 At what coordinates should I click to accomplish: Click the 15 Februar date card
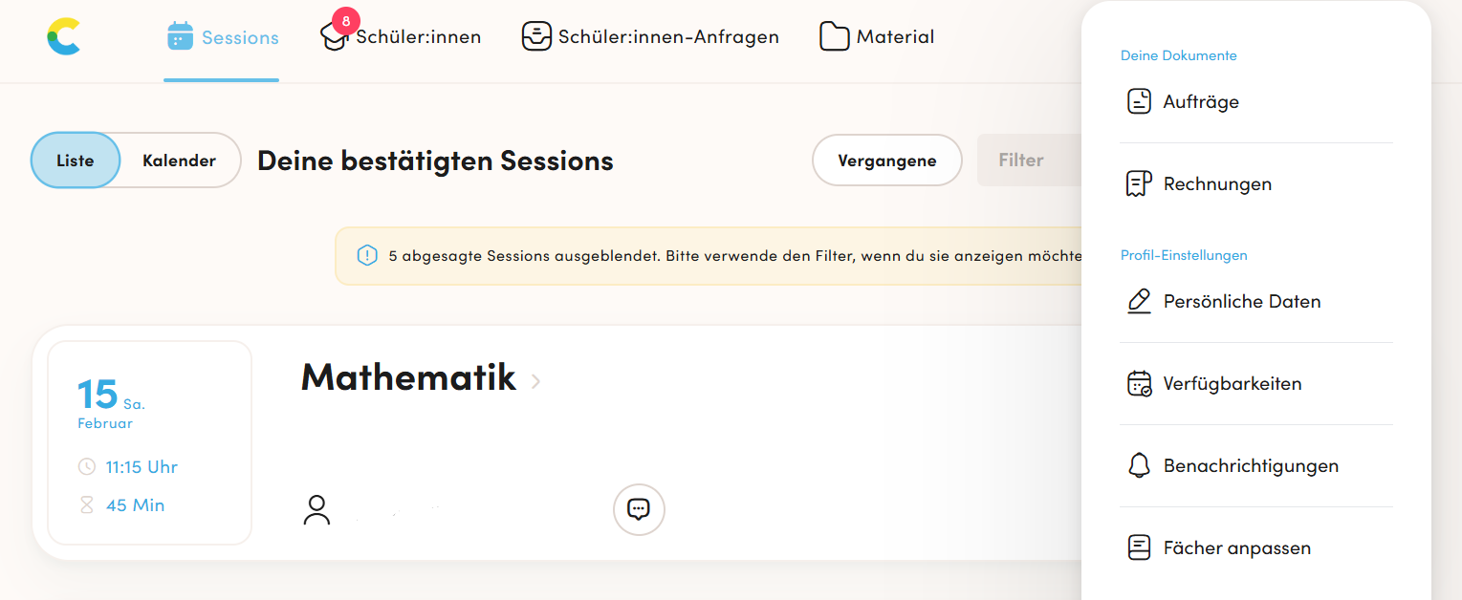pyautogui.click(x=150, y=442)
